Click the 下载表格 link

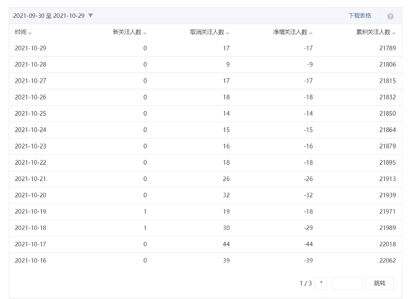click(360, 16)
